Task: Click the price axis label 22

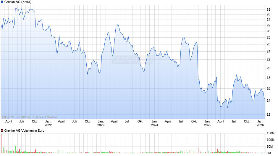Action: click(269, 59)
